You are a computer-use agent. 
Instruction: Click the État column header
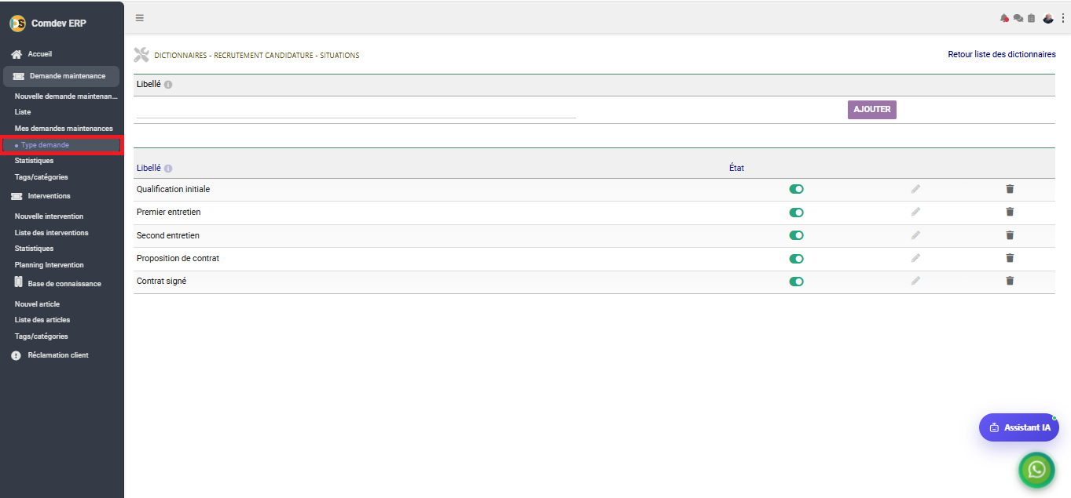[736, 169]
